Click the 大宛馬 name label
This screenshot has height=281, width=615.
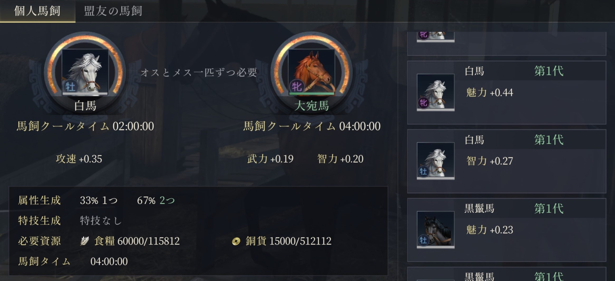(311, 106)
